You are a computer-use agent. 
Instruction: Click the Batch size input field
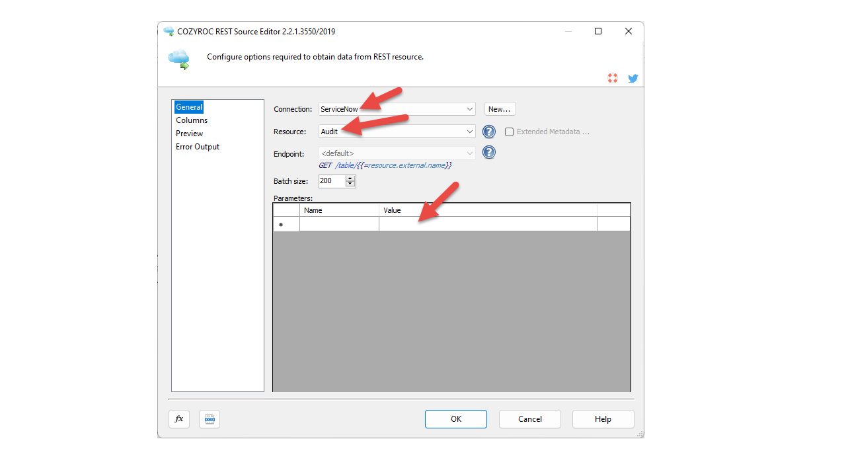332,181
